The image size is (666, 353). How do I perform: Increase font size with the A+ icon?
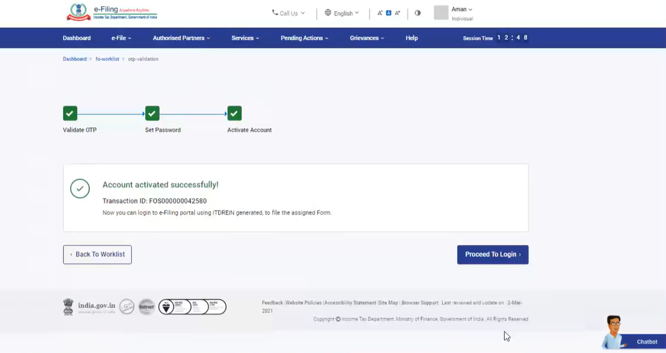398,13
